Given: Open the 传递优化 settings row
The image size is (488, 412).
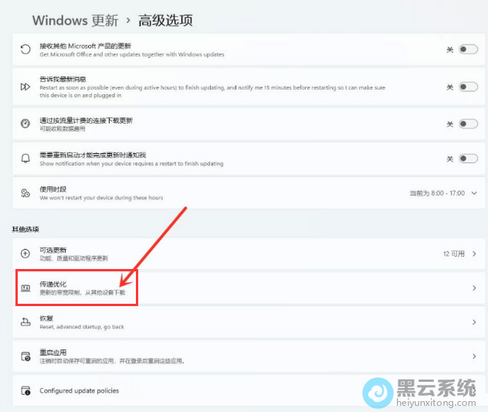Looking at the screenshot, I should (x=247, y=288).
